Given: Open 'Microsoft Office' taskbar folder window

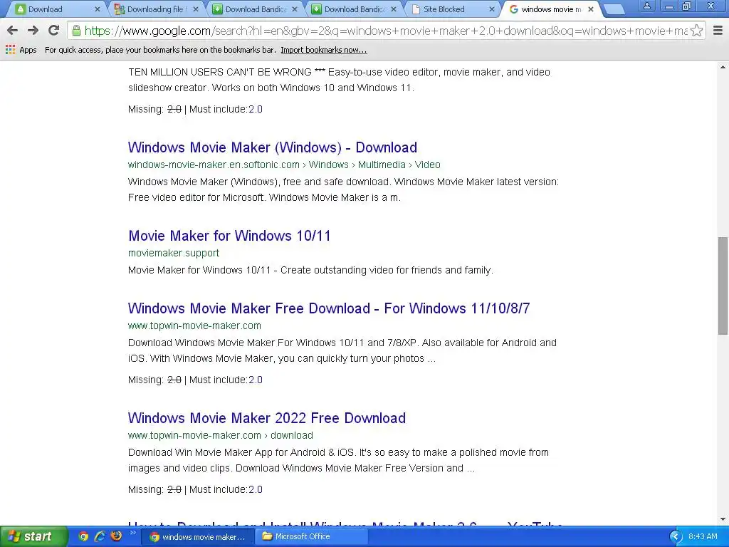Looking at the screenshot, I should (x=312, y=537).
